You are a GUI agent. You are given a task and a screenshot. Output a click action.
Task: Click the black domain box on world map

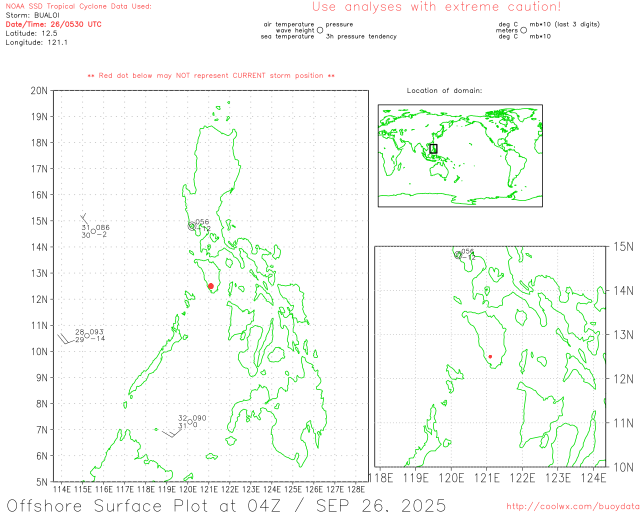coord(433,148)
